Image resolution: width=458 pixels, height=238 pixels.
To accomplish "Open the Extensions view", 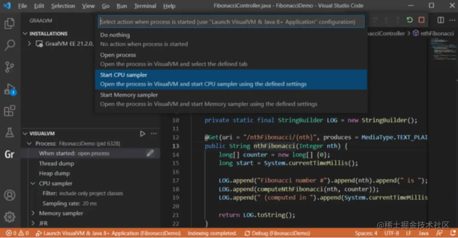I will pyautogui.click(x=10, y=111).
